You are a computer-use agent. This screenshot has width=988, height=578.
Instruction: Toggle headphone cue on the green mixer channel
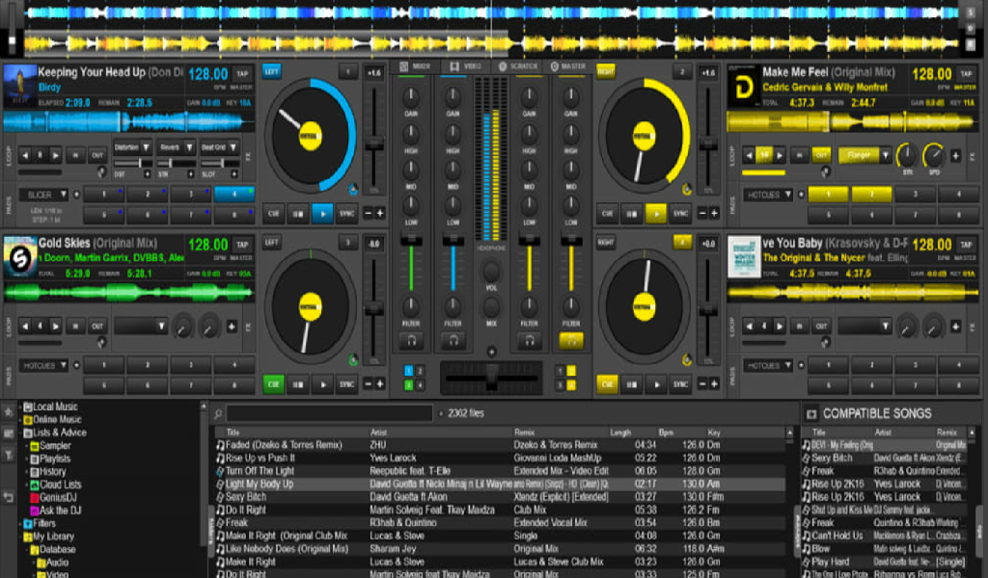(x=412, y=341)
